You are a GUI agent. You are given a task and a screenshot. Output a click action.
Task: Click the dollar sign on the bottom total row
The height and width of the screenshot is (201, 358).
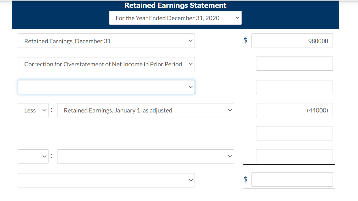[x=245, y=179]
